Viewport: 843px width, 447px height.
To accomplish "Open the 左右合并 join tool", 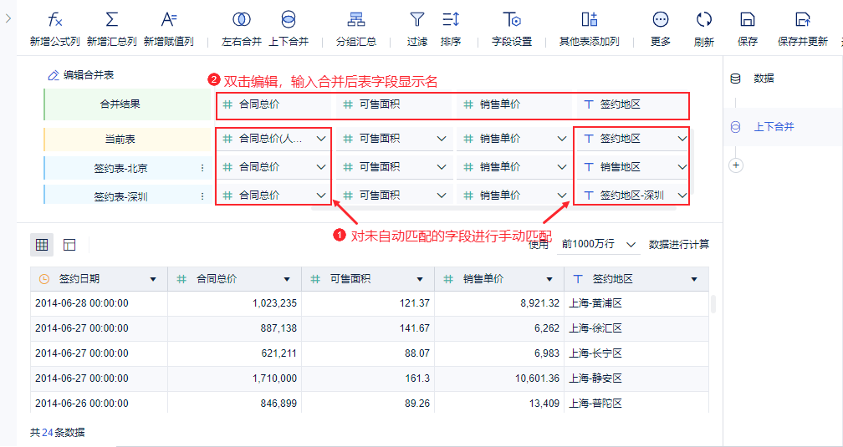I will point(241,20).
